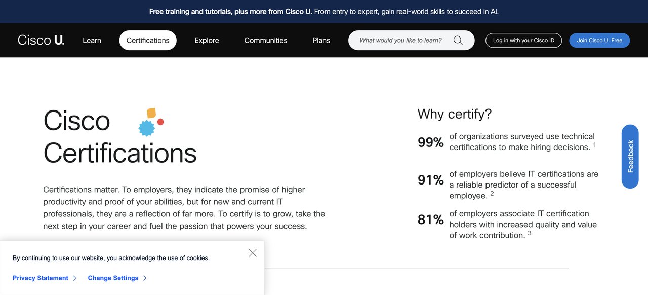This screenshot has width=648, height=295.
Task: Open the Privacy Statement link
Action: tap(40, 278)
